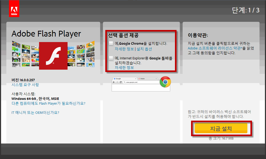Click the 'Windows 64-bit, 한국어, MSIE' text

[x=35, y=99]
